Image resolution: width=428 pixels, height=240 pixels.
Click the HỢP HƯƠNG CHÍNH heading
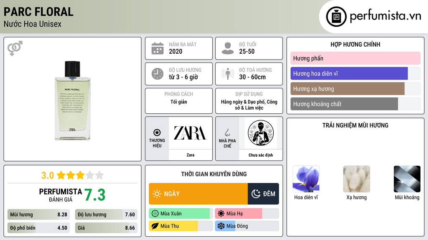tap(355, 44)
